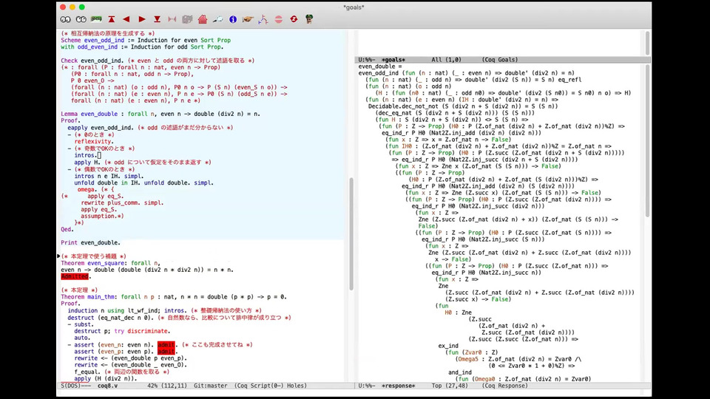This screenshot has width=710, height=399.
Task: Click the (Coq Response) mode indicator
Action: (504, 386)
